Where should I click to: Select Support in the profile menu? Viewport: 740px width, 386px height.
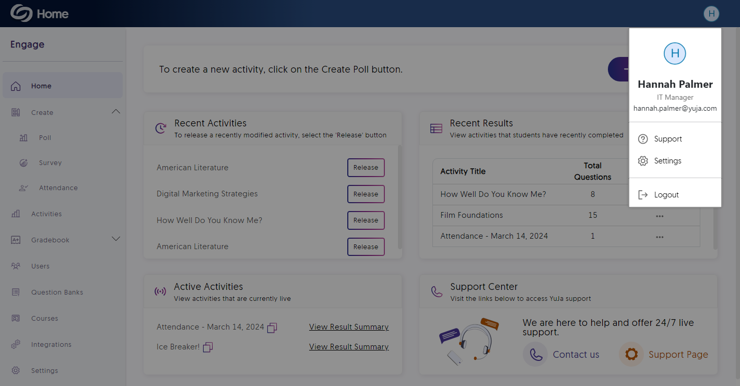coord(668,139)
